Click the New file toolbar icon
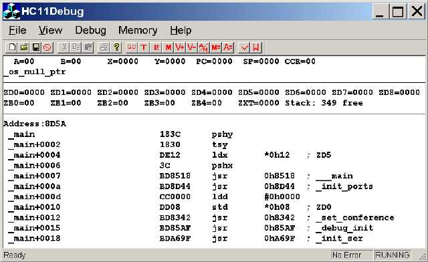 pyautogui.click(x=12, y=47)
